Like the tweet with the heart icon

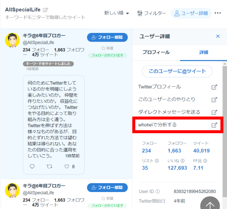[66, 166]
